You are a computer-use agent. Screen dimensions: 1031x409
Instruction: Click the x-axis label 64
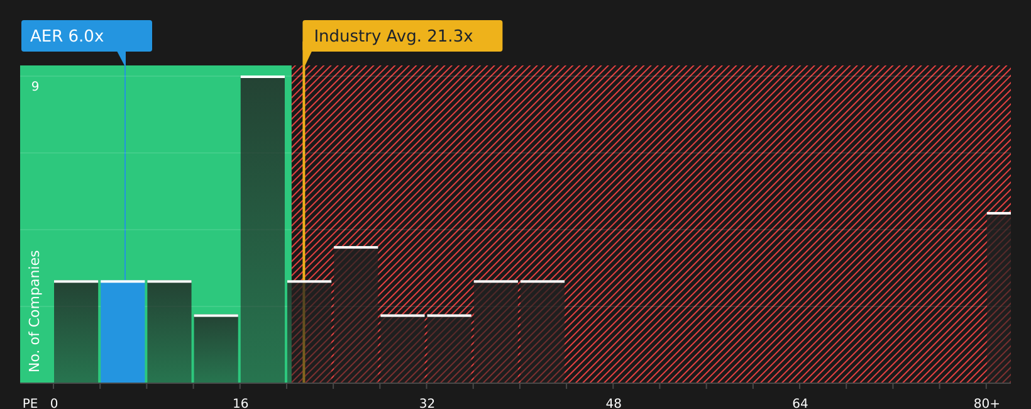pos(800,403)
